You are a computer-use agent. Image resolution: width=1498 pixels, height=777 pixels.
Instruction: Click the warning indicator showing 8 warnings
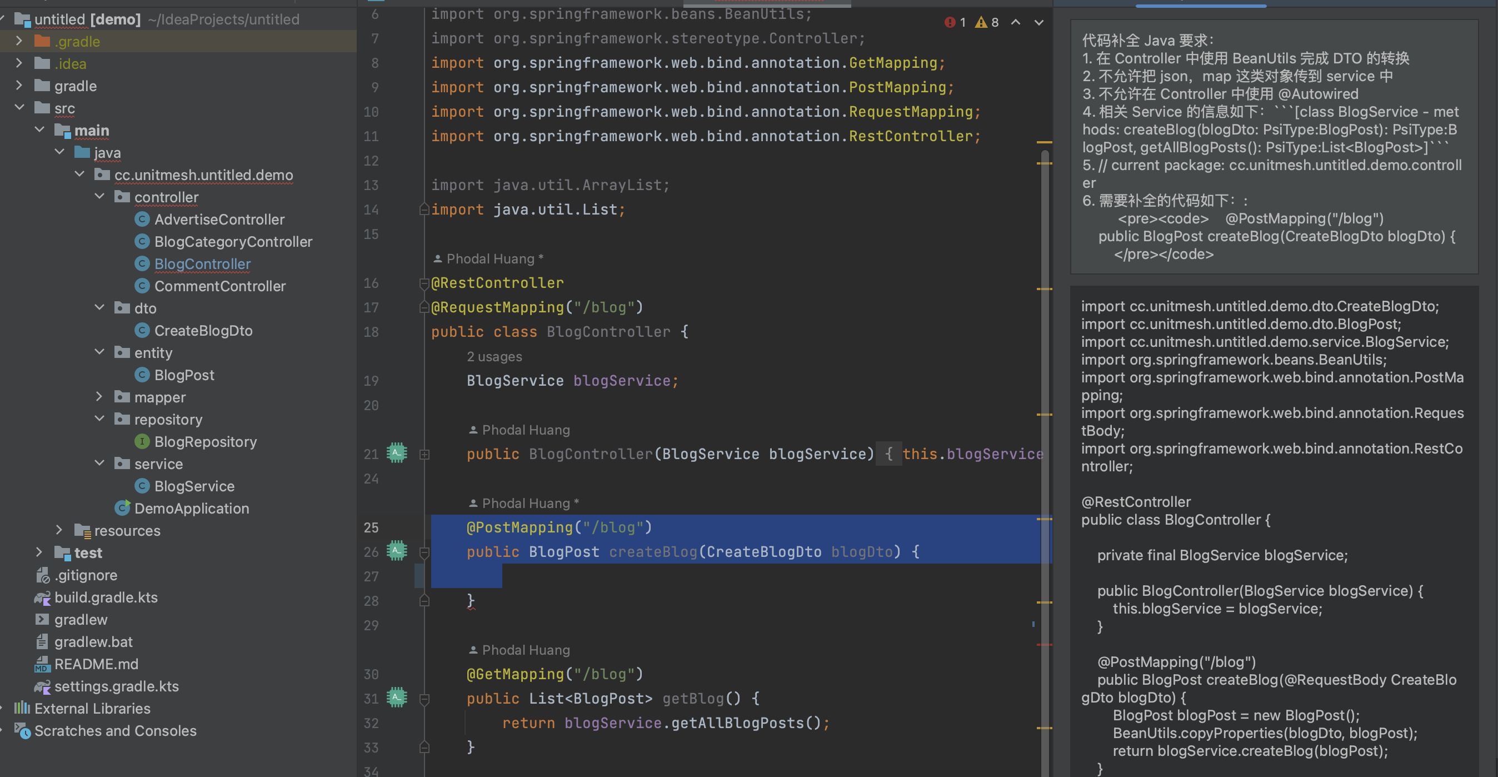pyautogui.click(x=987, y=22)
